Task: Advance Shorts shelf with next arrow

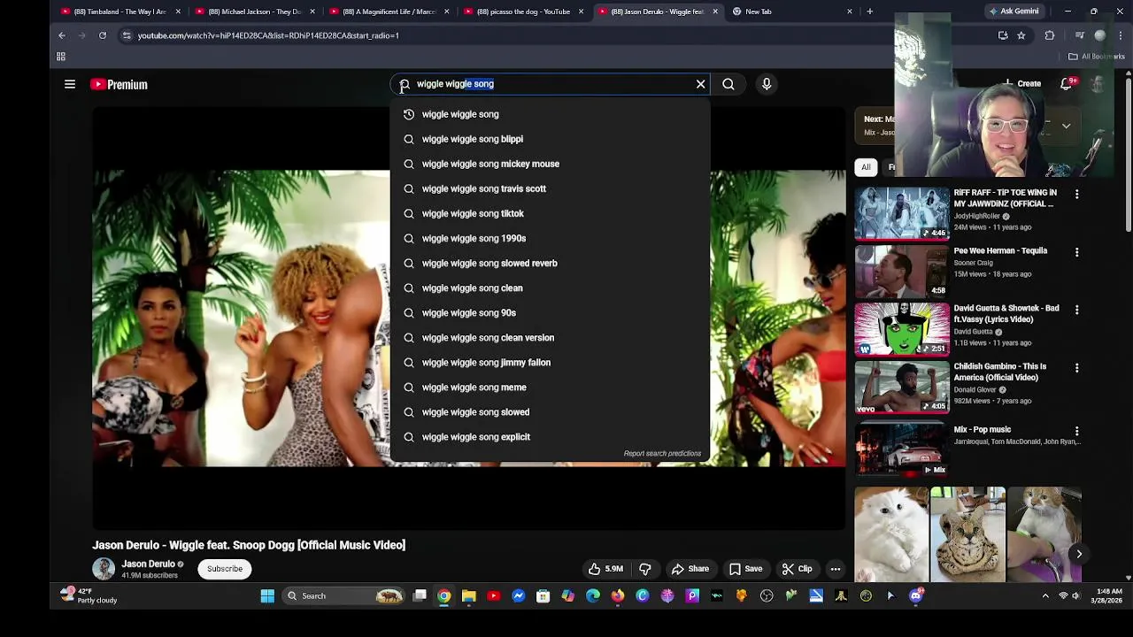Action: click(x=1079, y=554)
